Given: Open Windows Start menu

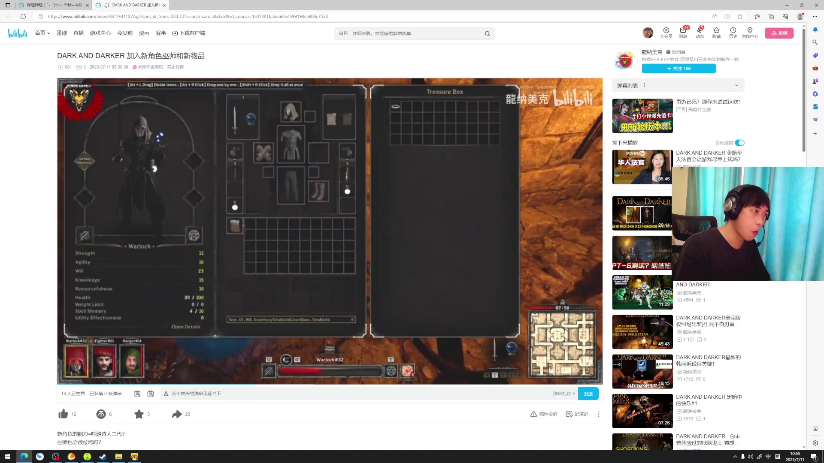Looking at the screenshot, I should pos(7,457).
